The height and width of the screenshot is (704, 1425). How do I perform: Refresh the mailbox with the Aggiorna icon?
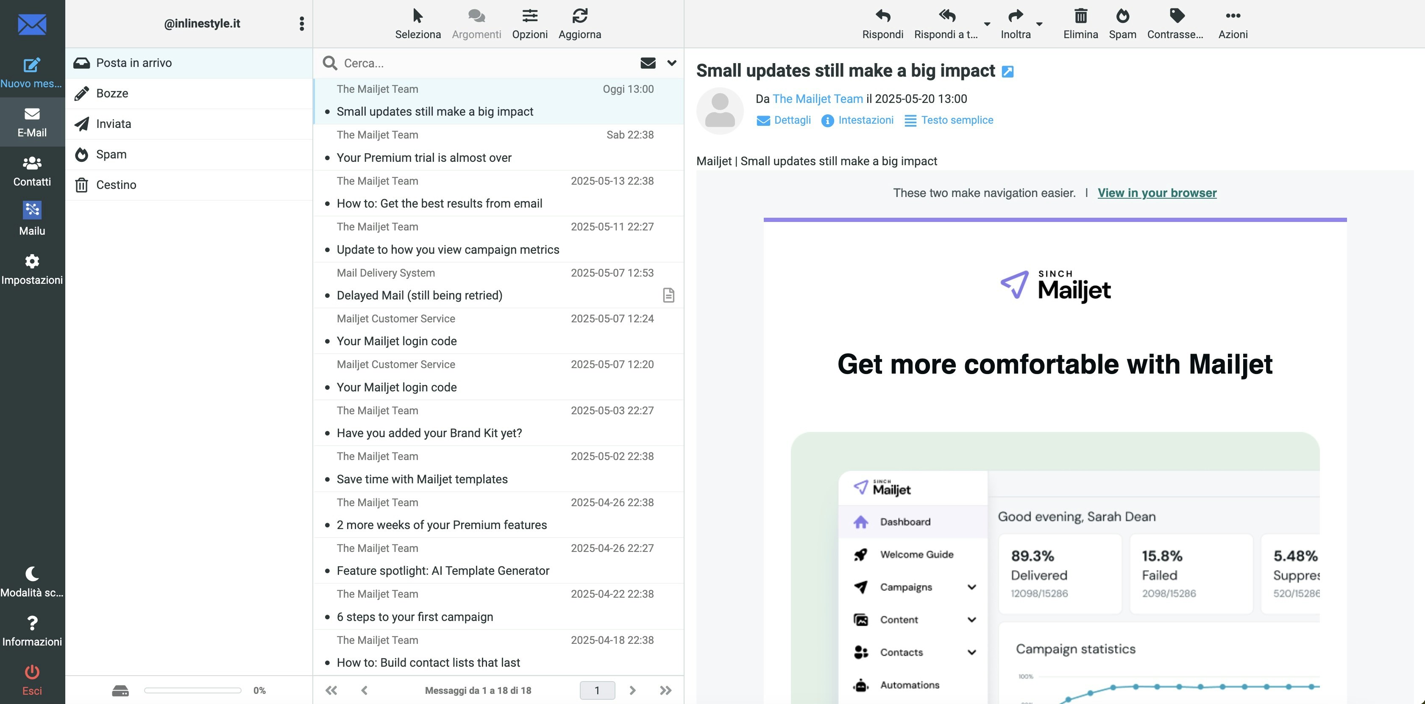(579, 16)
